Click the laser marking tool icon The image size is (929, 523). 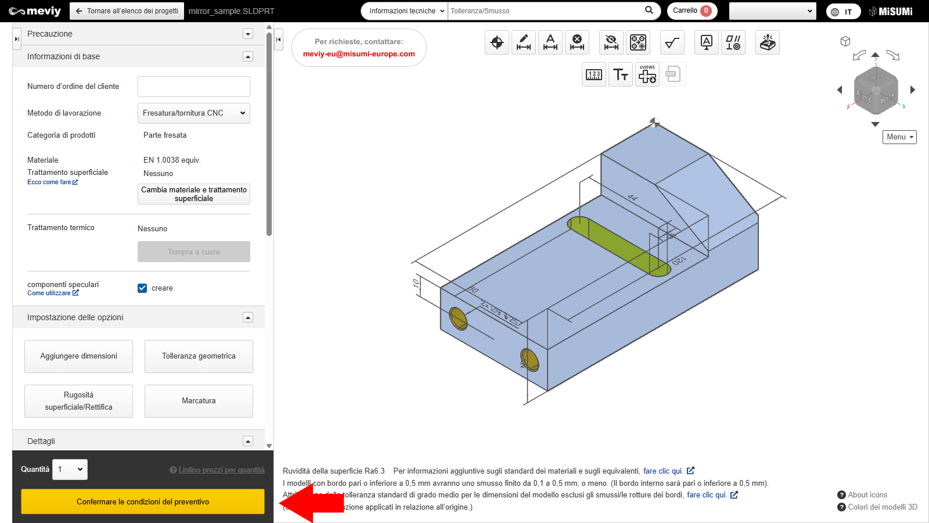click(768, 42)
